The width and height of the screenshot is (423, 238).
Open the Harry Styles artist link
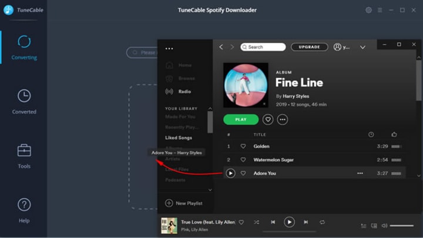point(296,96)
